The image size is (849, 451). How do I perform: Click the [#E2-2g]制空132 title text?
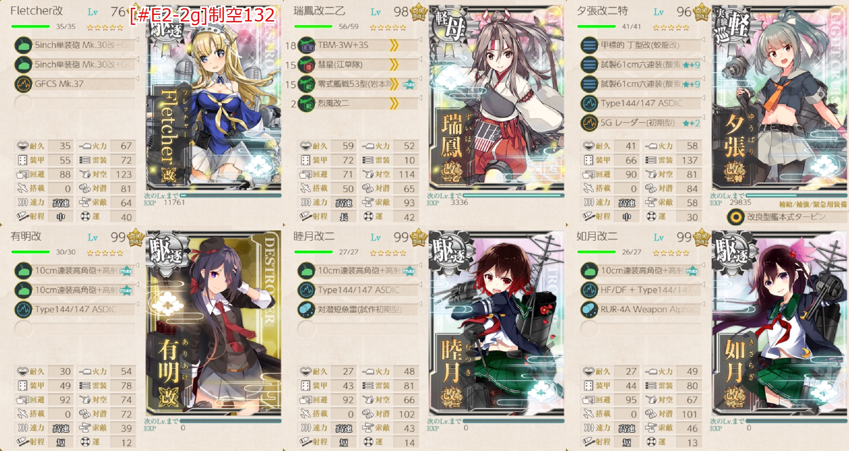point(202,16)
